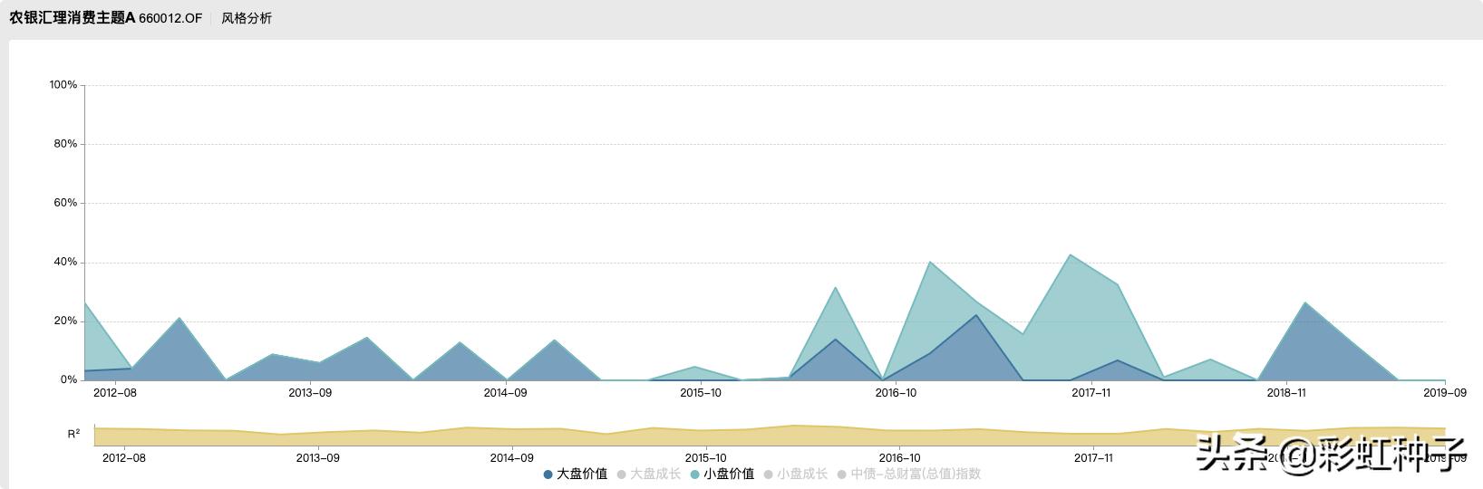Click the grey 大盘成长 legend dot
Viewport: 1483px width, 489px height.
click(621, 475)
